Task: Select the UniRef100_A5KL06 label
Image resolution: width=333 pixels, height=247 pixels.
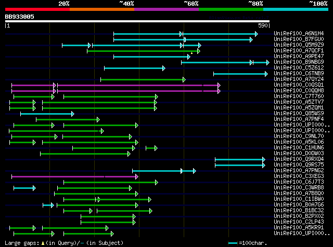Action: click(299, 142)
